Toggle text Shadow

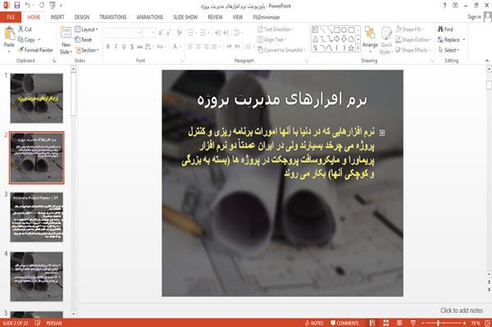(x=132, y=47)
